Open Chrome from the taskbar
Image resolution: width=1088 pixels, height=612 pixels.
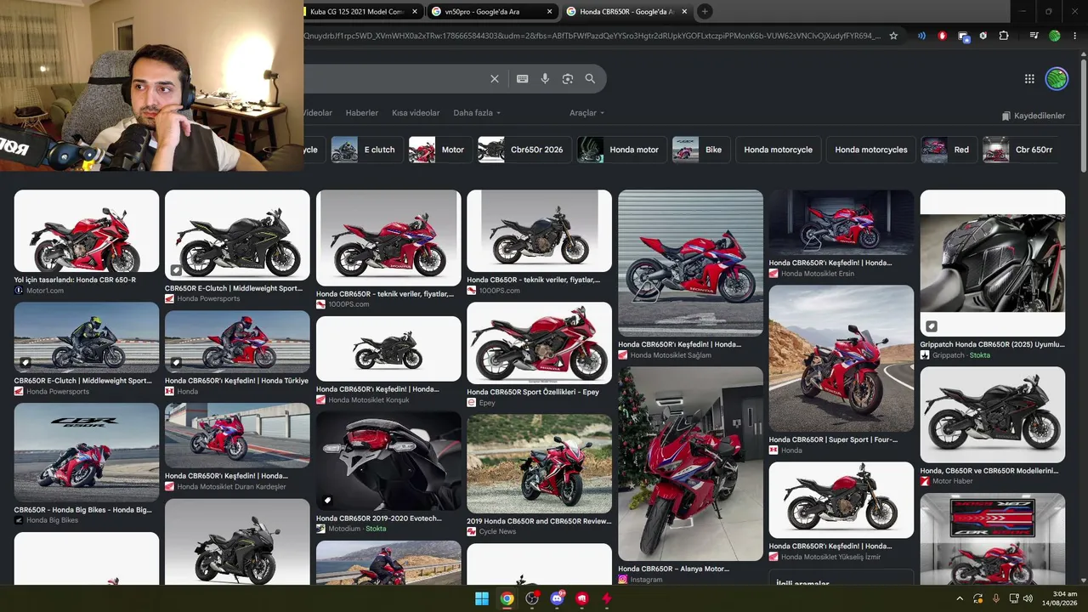tap(507, 598)
